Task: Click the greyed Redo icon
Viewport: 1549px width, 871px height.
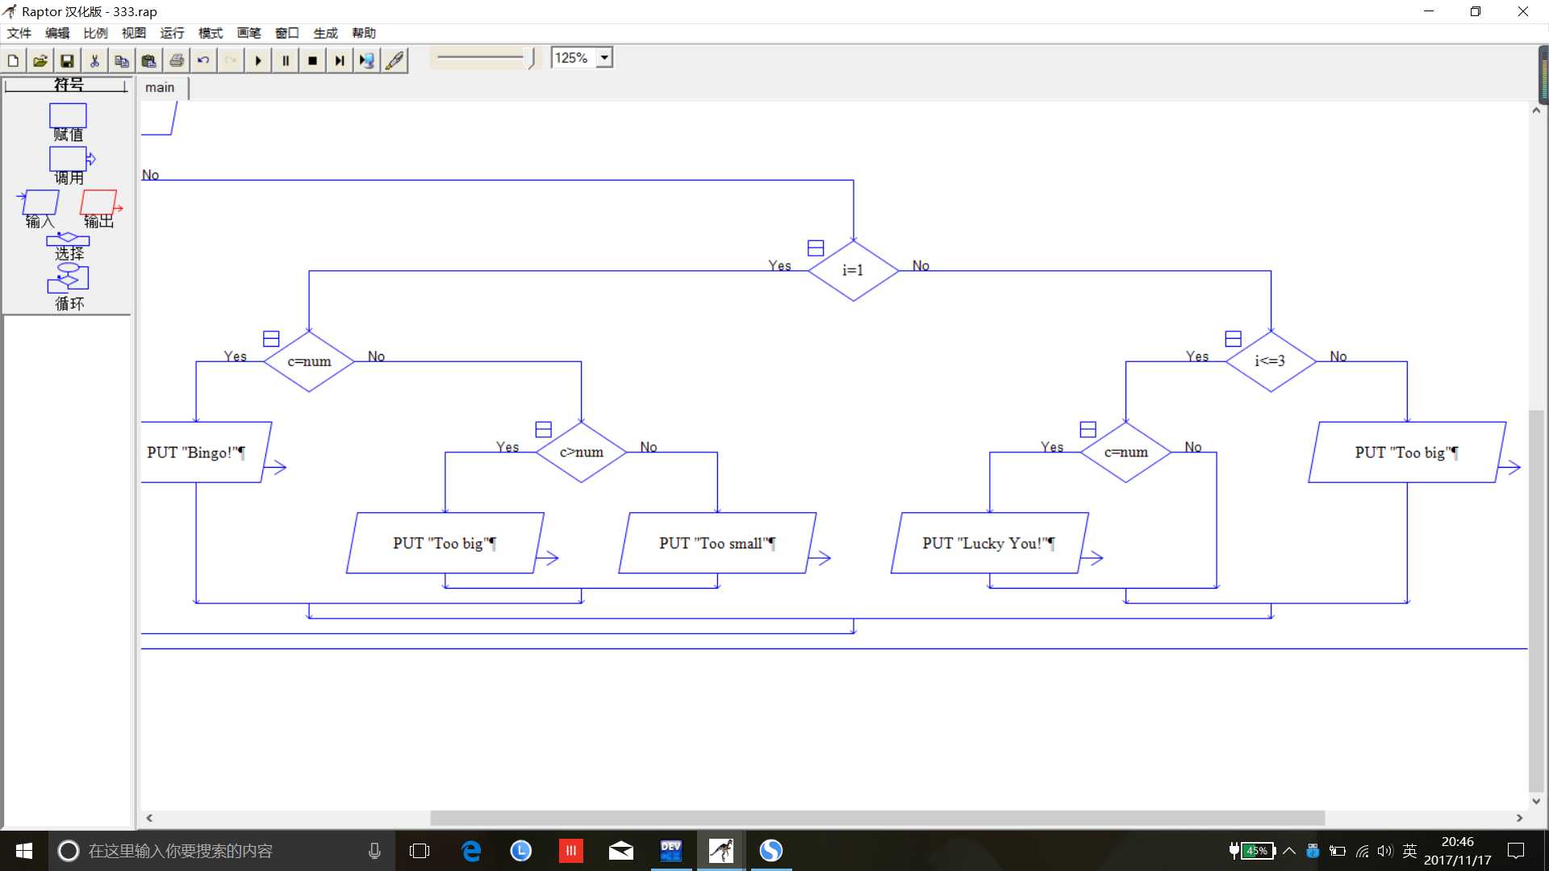Action: (x=231, y=60)
